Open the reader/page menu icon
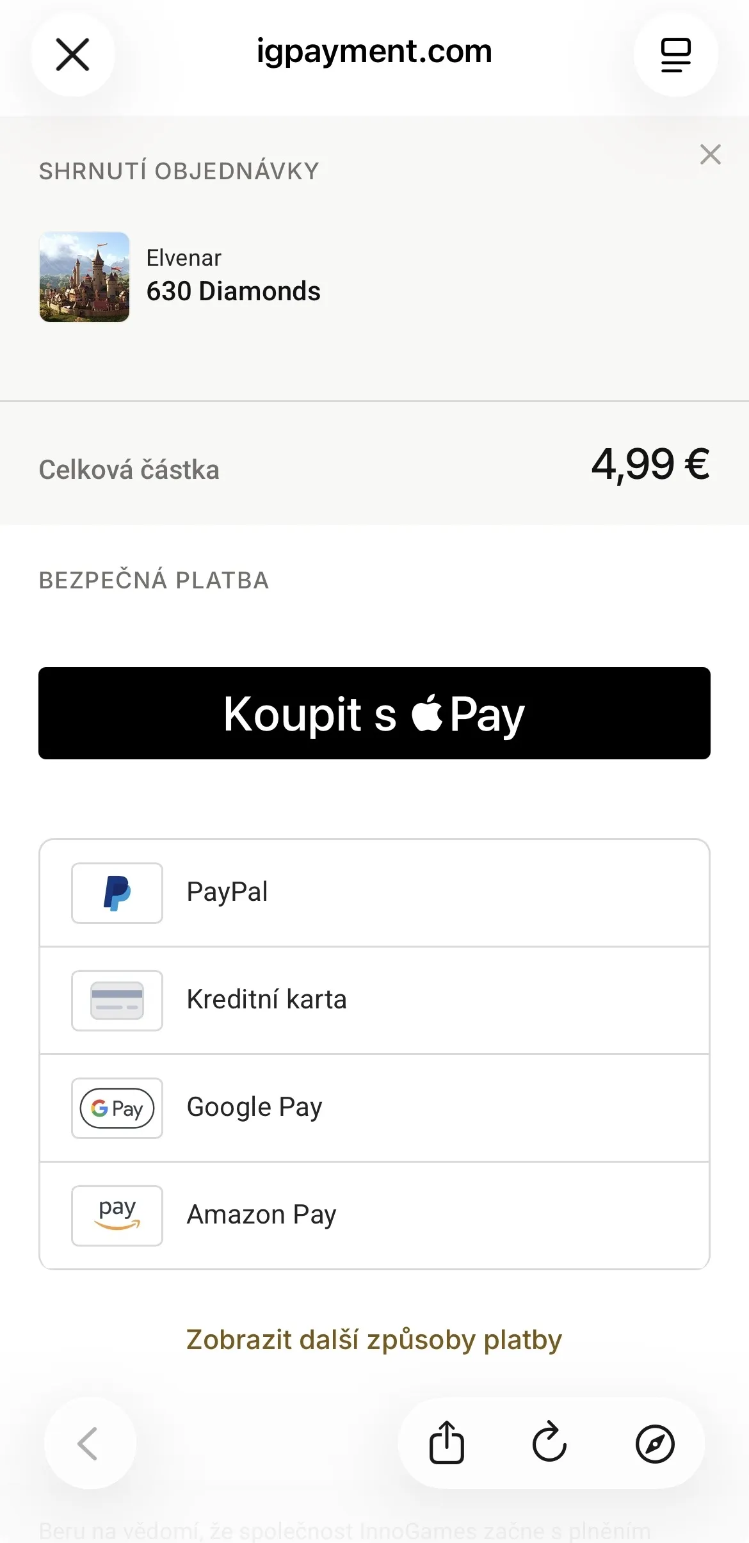This screenshot has width=749, height=1543. click(x=675, y=54)
